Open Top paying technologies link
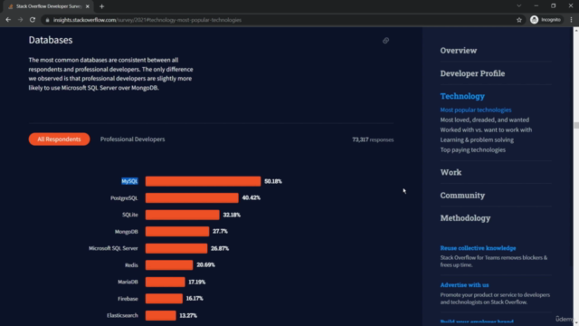 pos(472,149)
